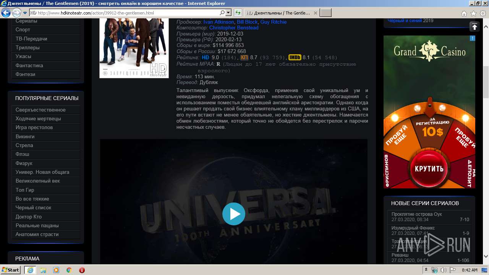
Task: Click the КП Kinopoisk rating badge
Action: tap(244, 57)
